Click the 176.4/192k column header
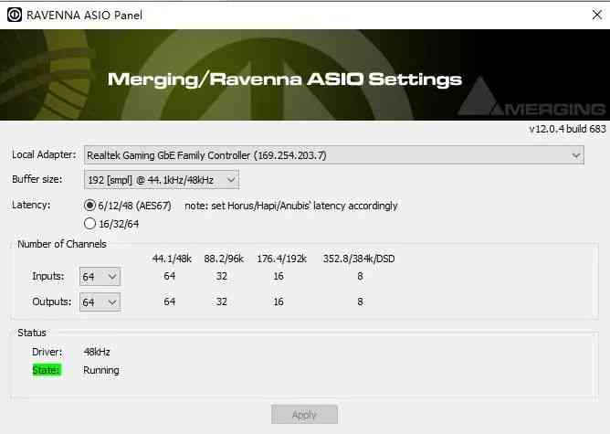Viewport: 610px width, 434px height. [x=281, y=259]
